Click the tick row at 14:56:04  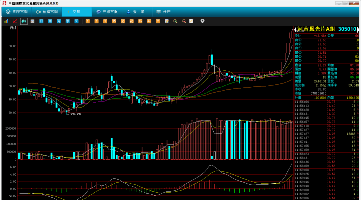[327, 102]
